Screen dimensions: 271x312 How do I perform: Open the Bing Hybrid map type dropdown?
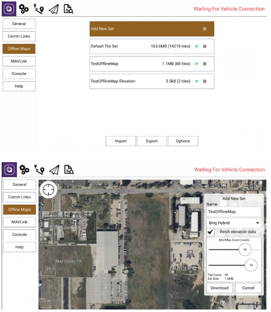[x=234, y=223]
